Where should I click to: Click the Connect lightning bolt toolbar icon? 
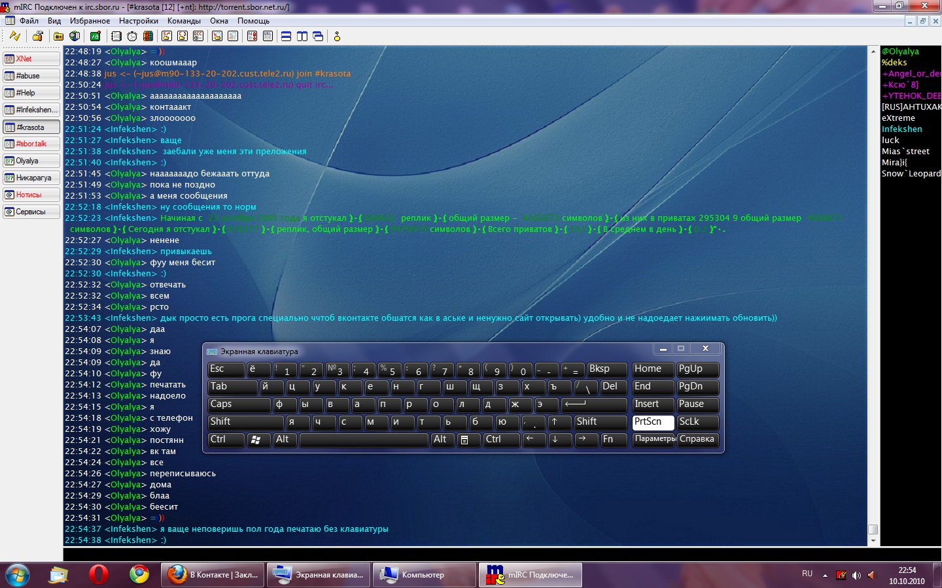pyautogui.click(x=14, y=36)
